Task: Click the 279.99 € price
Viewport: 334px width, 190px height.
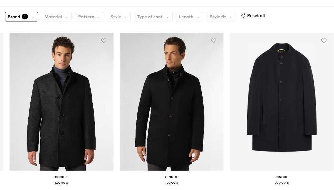Action: coord(282,183)
